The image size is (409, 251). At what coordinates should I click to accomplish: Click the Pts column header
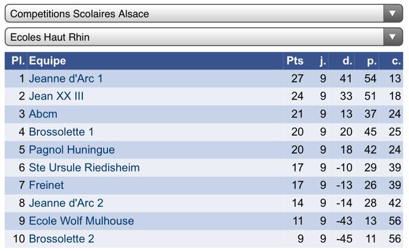[x=295, y=61]
